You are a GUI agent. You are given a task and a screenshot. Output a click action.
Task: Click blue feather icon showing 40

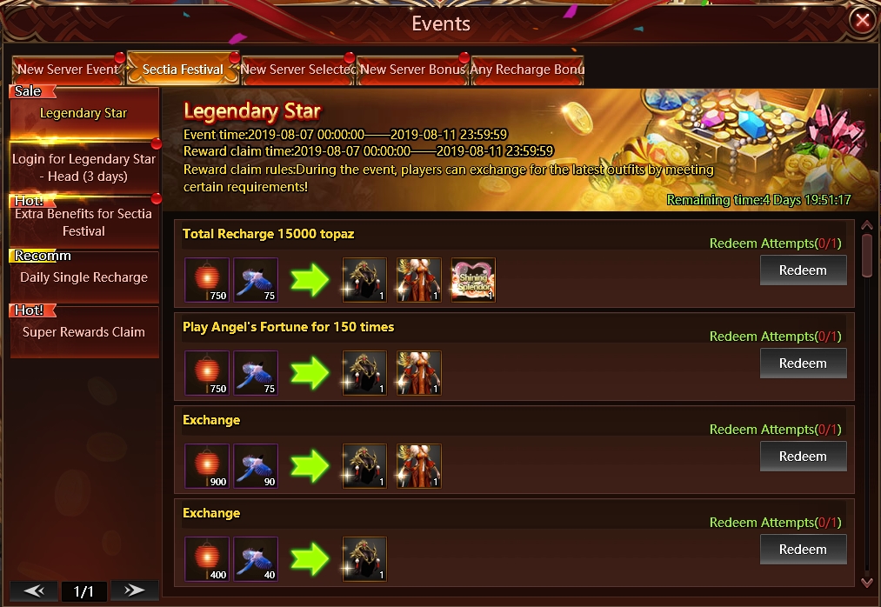point(256,559)
